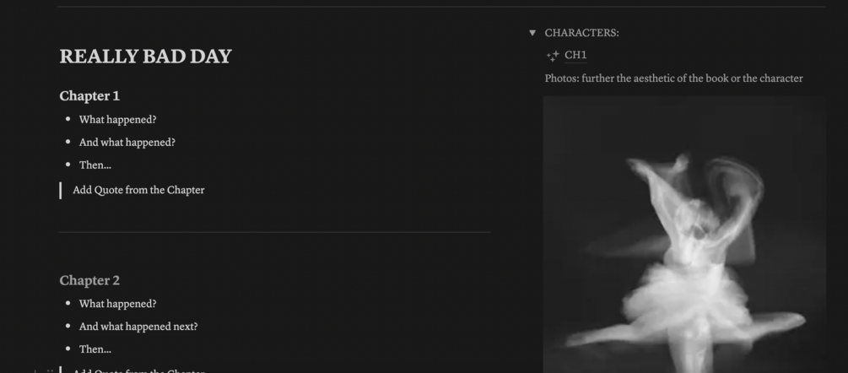
Task: Click the Chapter 1 heading
Action: [89, 96]
